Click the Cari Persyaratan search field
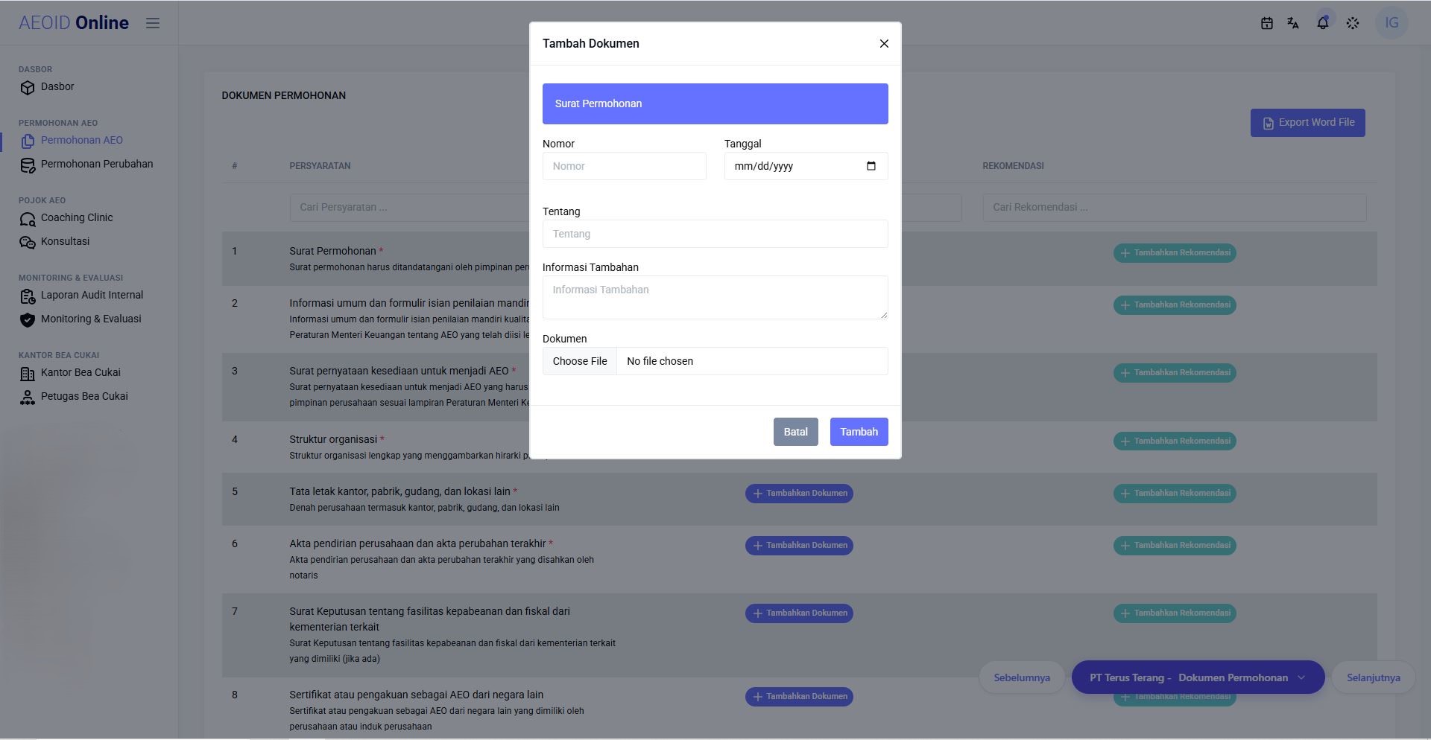 click(x=410, y=207)
